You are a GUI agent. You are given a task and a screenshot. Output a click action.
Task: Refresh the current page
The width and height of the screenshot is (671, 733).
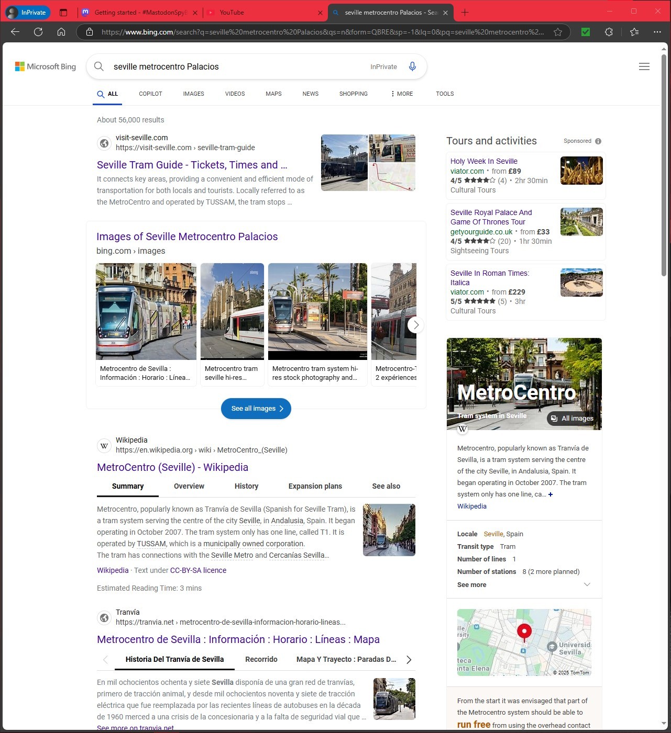tap(38, 32)
